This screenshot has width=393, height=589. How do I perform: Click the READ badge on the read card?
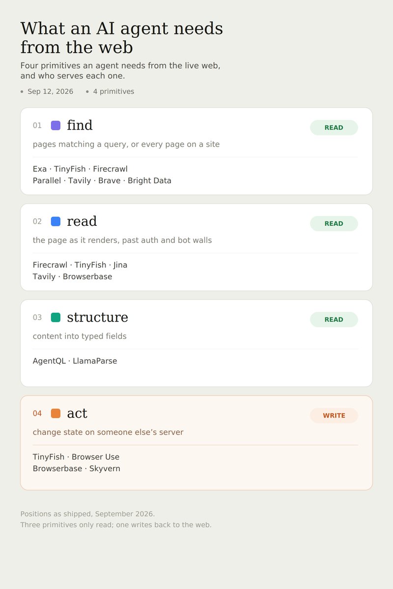click(334, 223)
